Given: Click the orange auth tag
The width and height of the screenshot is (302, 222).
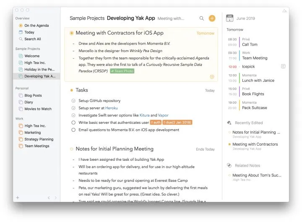Looking at the screenshot, I should point(156,123).
